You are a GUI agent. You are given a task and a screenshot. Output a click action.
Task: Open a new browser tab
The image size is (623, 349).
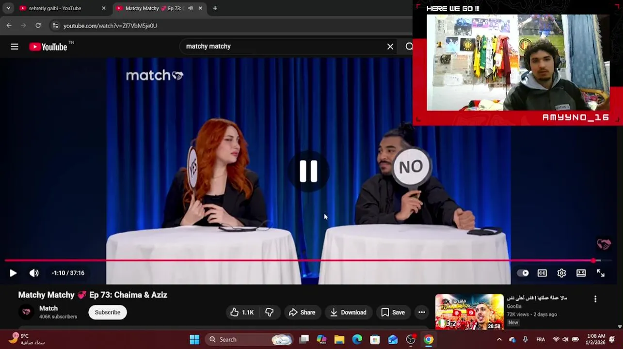pos(215,8)
